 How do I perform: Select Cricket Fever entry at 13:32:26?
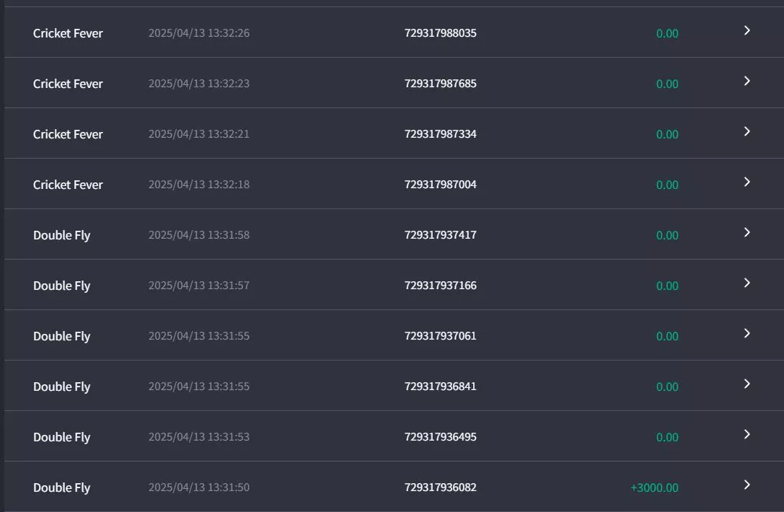coord(394,32)
